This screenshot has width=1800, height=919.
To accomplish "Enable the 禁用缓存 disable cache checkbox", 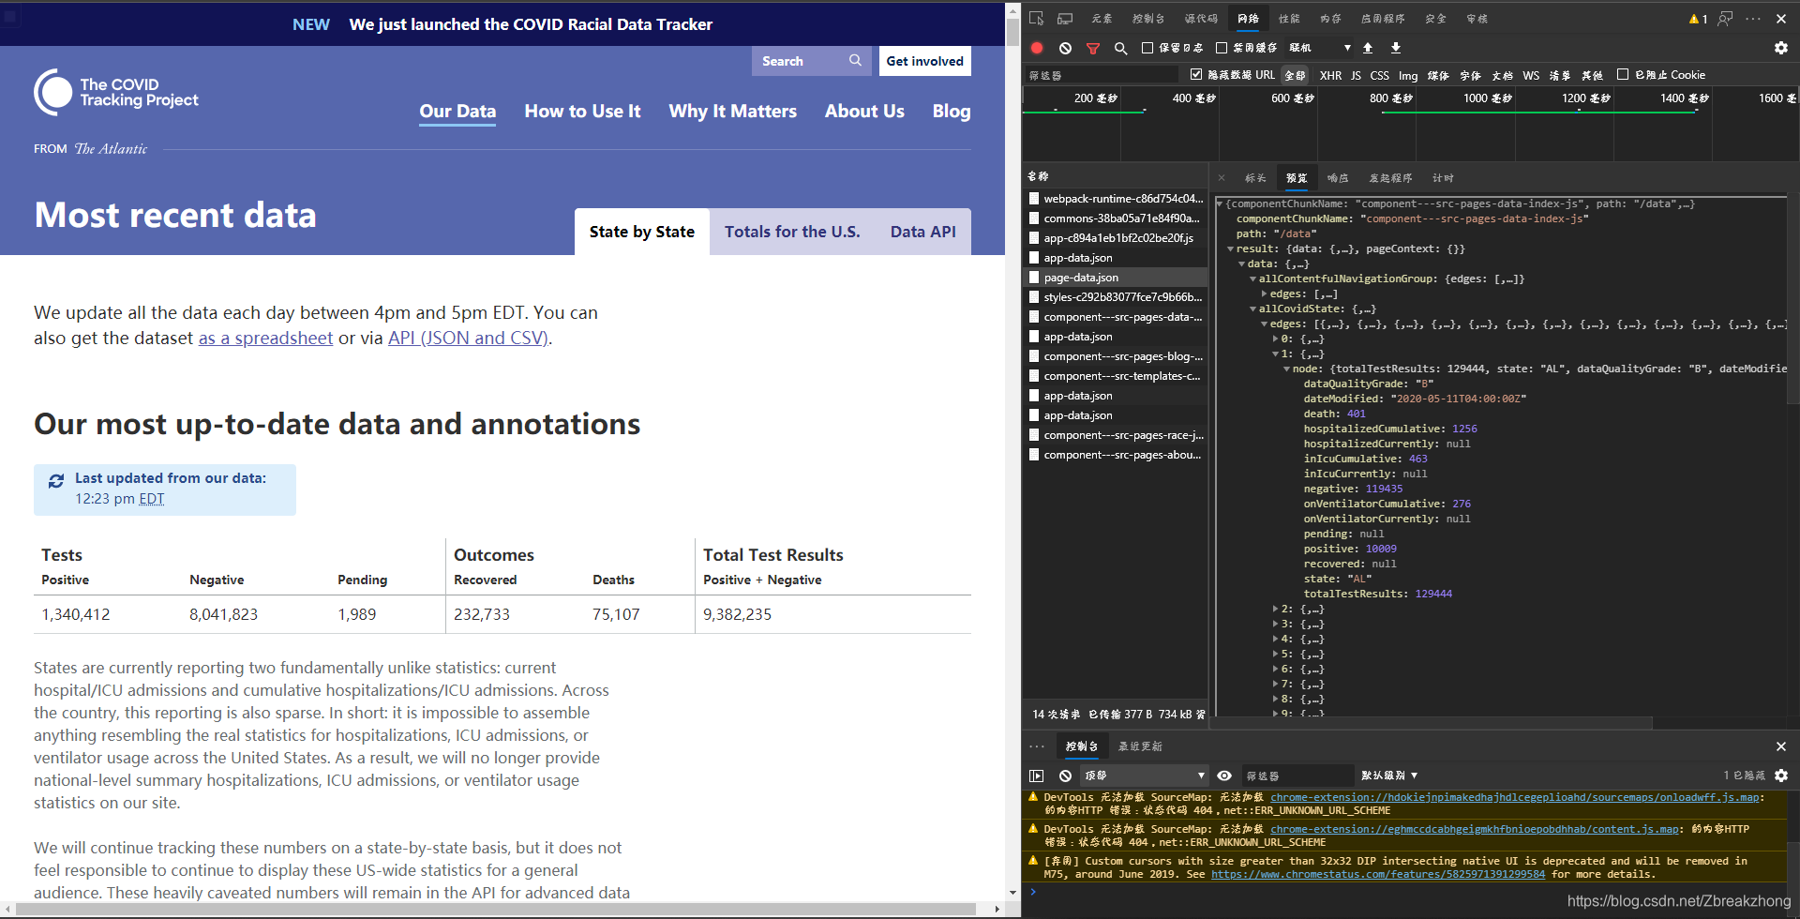I will [x=1222, y=48].
